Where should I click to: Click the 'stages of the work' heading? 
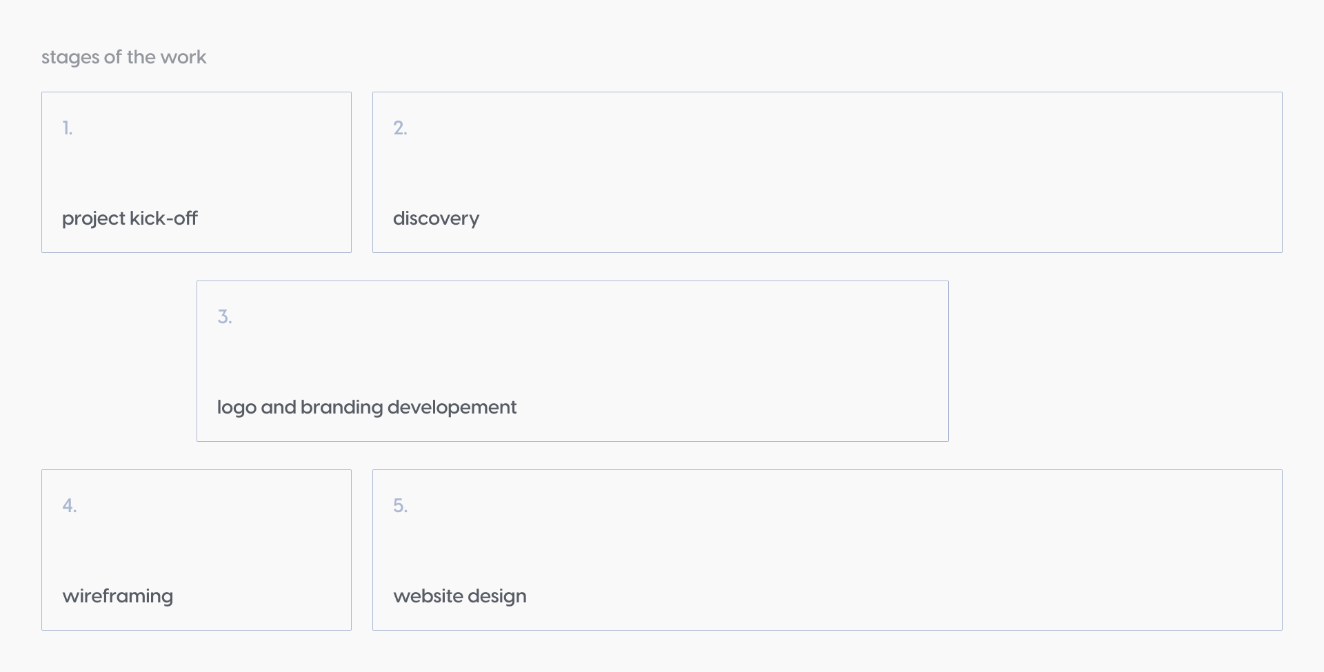(x=123, y=57)
